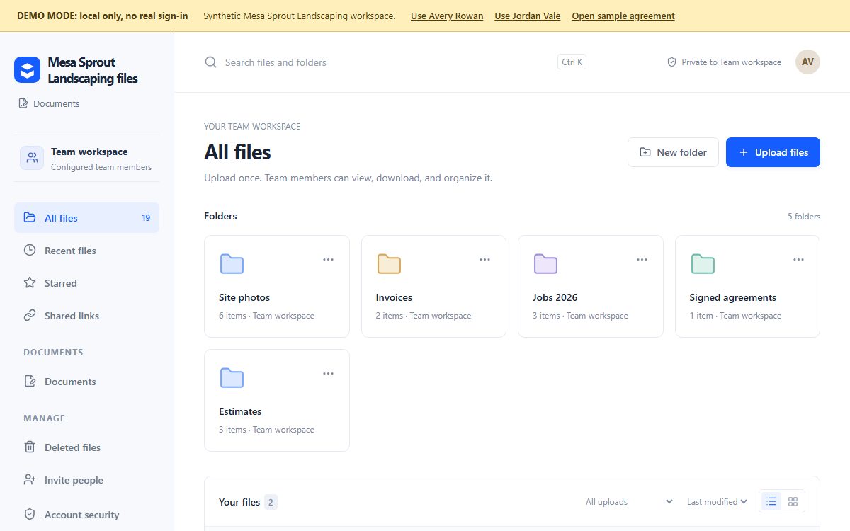This screenshot has width=850, height=531.
Task: Click the Deleted files trash icon
Action: click(30, 447)
